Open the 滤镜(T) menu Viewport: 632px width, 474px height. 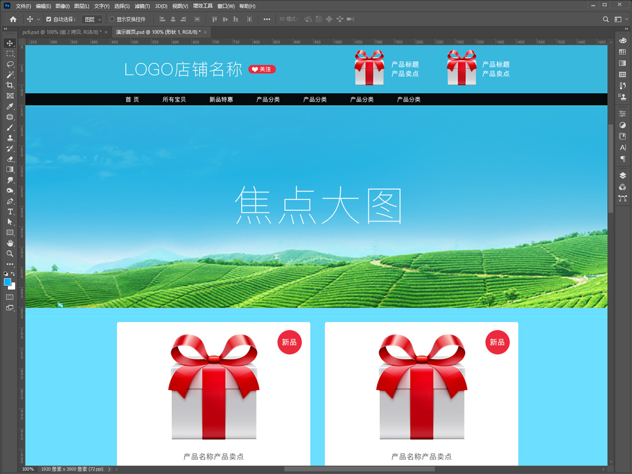(x=142, y=6)
